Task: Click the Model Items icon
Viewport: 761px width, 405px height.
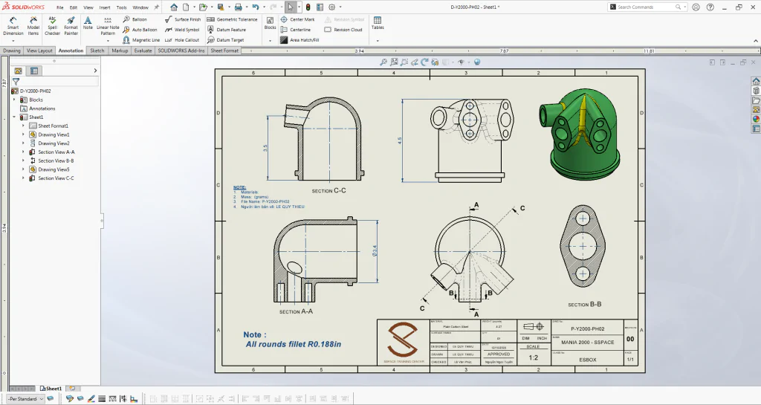Action: click(33, 26)
